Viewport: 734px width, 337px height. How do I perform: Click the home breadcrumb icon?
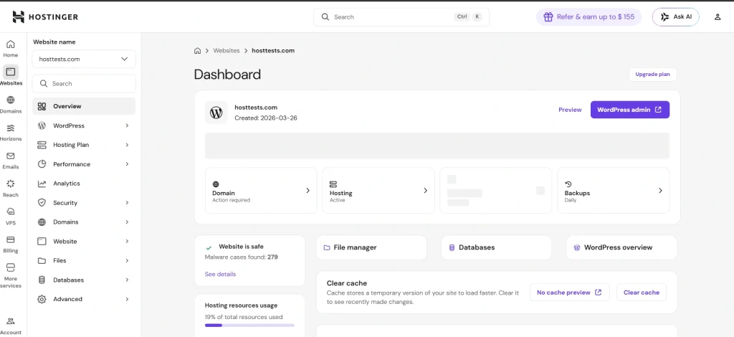(197, 51)
